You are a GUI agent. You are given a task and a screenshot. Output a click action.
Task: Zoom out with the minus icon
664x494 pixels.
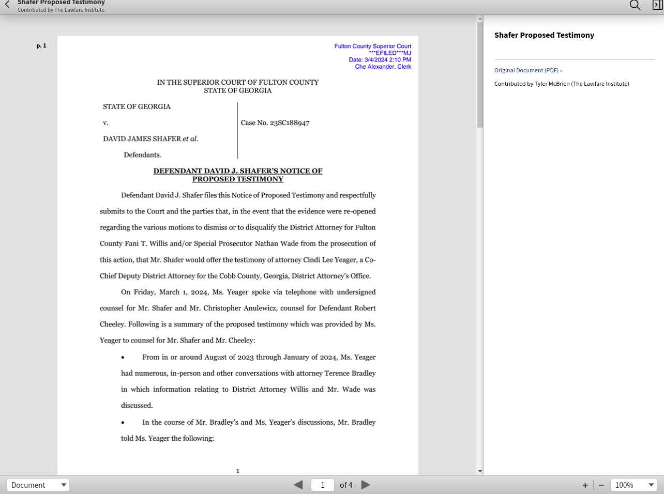[601, 485]
